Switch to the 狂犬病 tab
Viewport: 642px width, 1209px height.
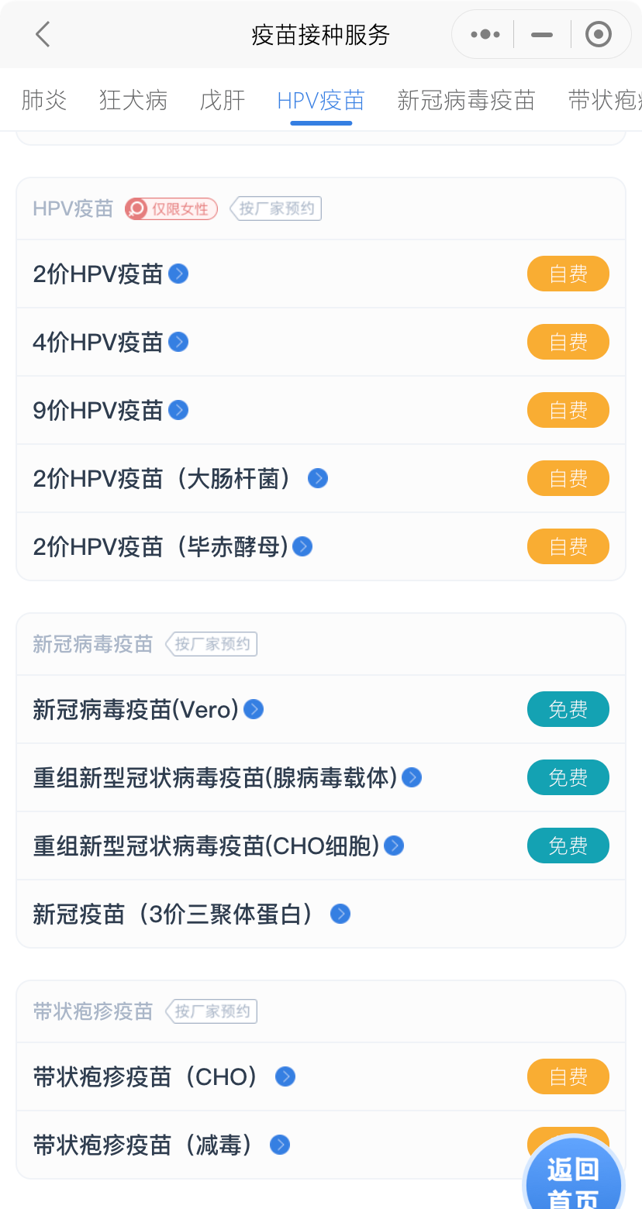(133, 100)
